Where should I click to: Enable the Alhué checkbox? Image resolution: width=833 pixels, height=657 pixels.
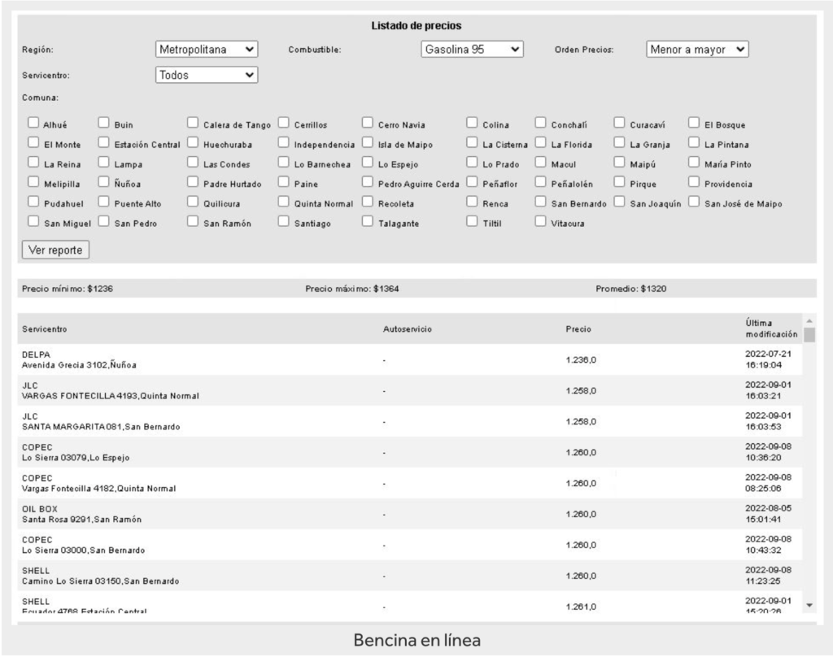tap(33, 124)
